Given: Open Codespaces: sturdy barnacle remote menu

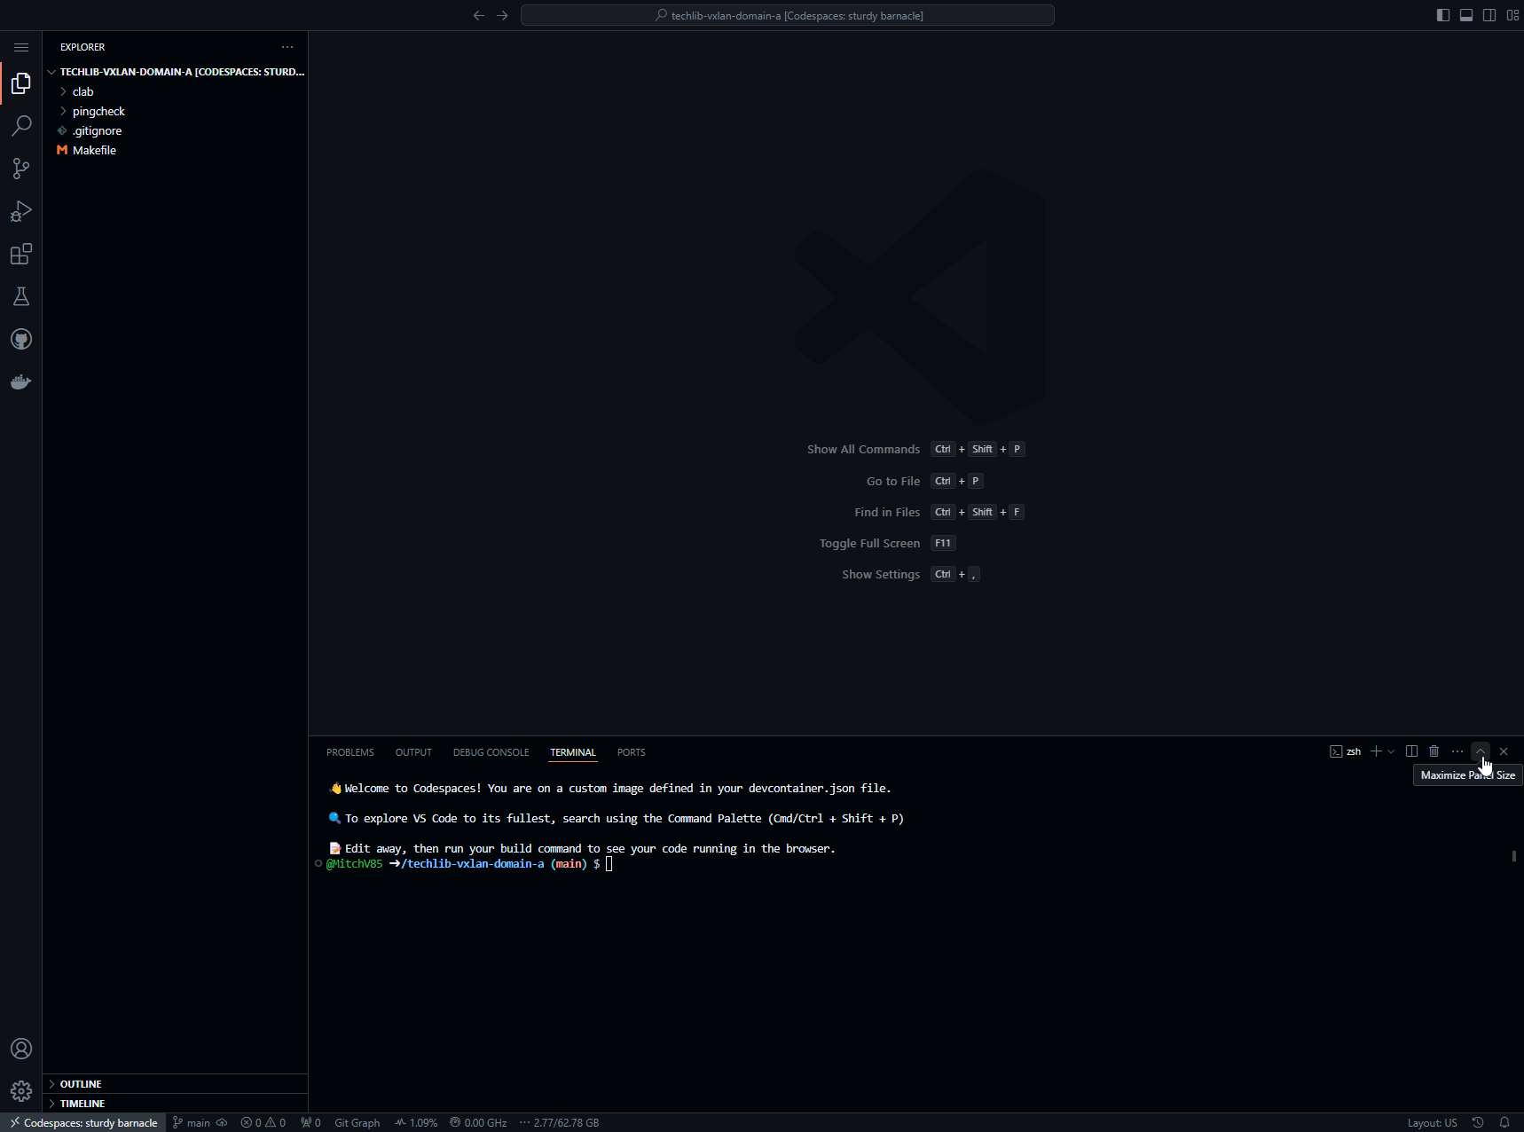Looking at the screenshot, I should 83,1122.
